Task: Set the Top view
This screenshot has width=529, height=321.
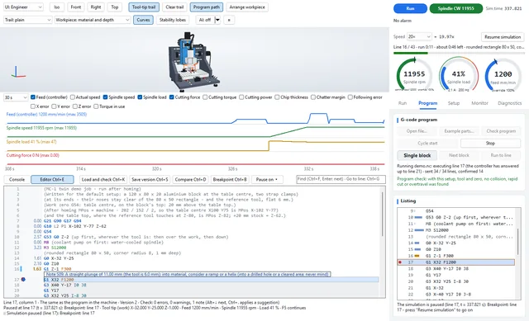Action: (x=115, y=7)
